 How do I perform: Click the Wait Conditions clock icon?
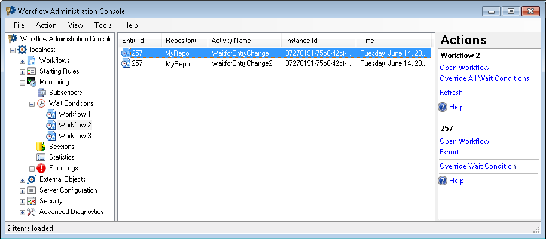coord(42,103)
